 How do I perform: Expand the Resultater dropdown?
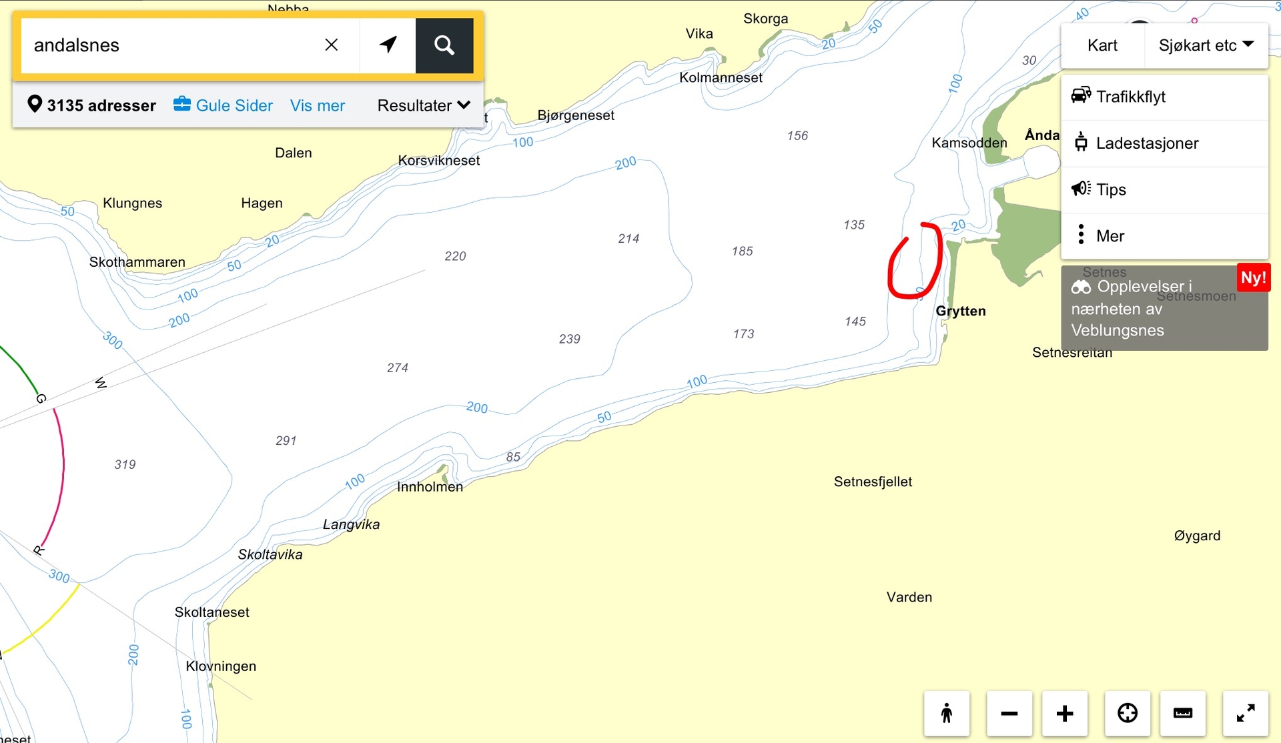[424, 105]
